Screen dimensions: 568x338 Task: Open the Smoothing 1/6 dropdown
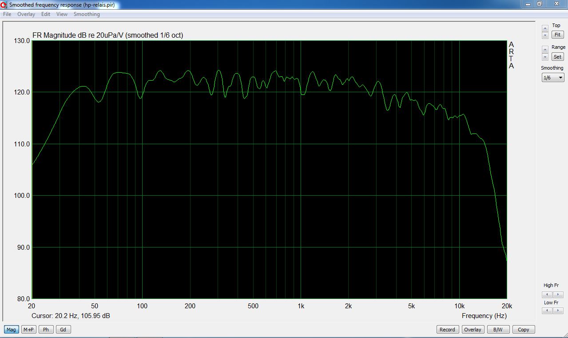(x=553, y=78)
